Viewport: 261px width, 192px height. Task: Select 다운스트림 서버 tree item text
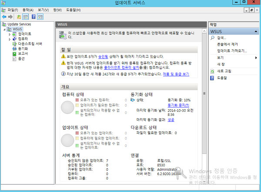(30, 44)
